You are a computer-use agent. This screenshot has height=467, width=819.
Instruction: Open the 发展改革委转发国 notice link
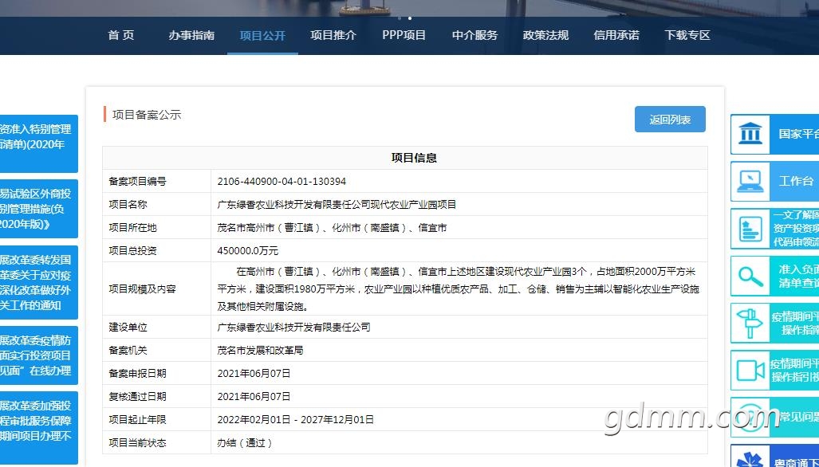(38, 282)
